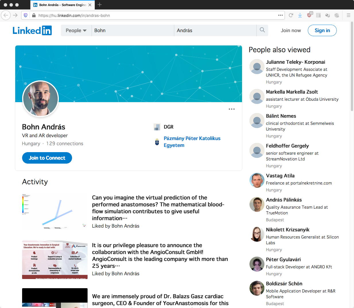Click the page vertical scrollbar
Screen dimensions: 354x308
[x=352, y=66]
